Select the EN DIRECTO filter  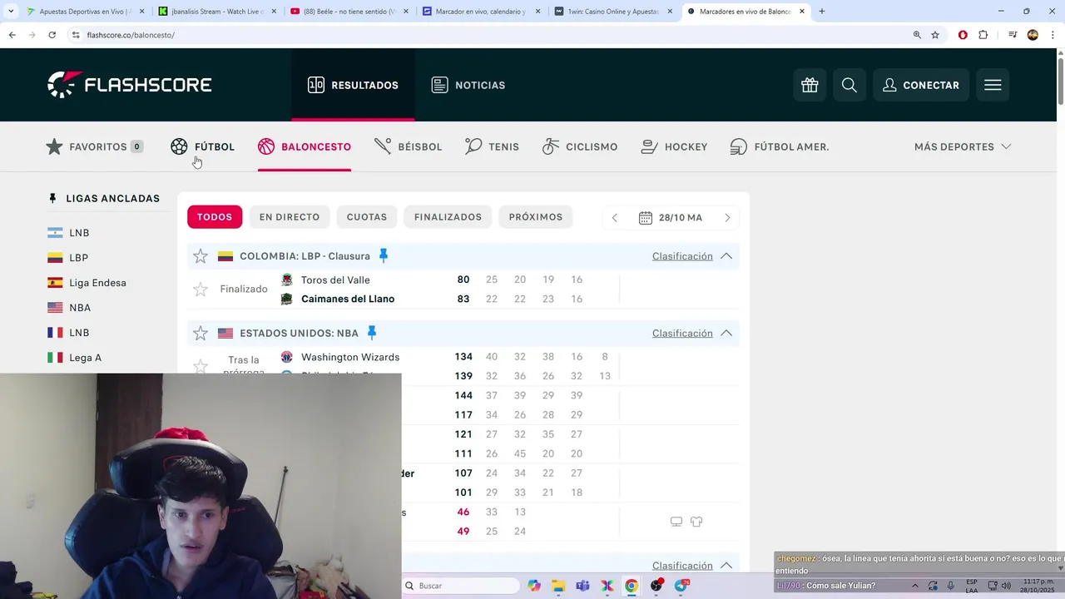click(x=290, y=217)
